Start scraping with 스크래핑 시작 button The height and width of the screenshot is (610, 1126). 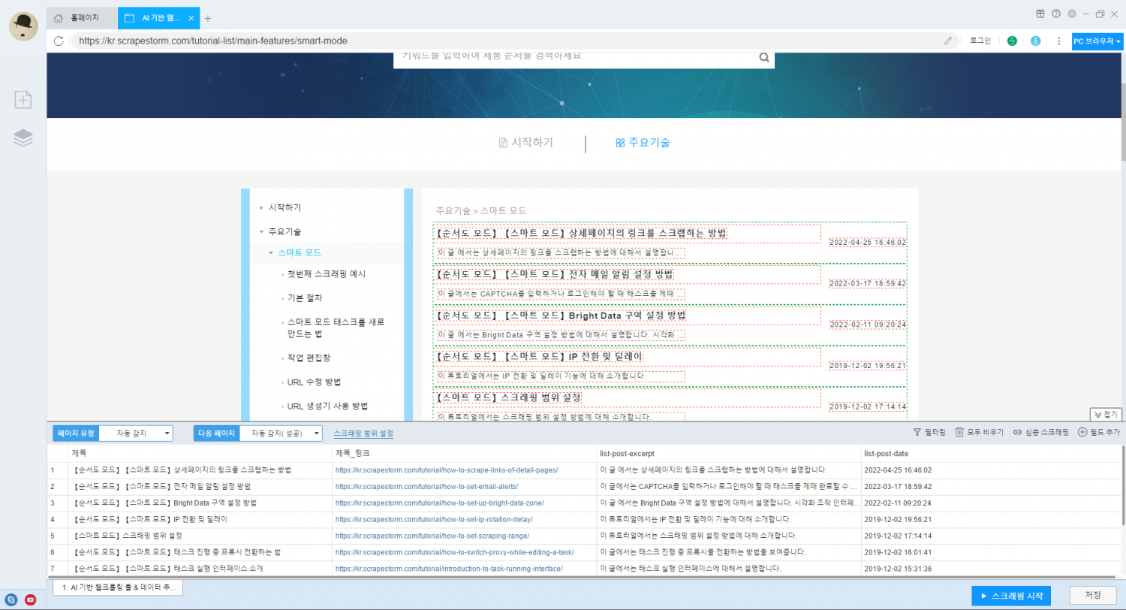[x=1010, y=594]
